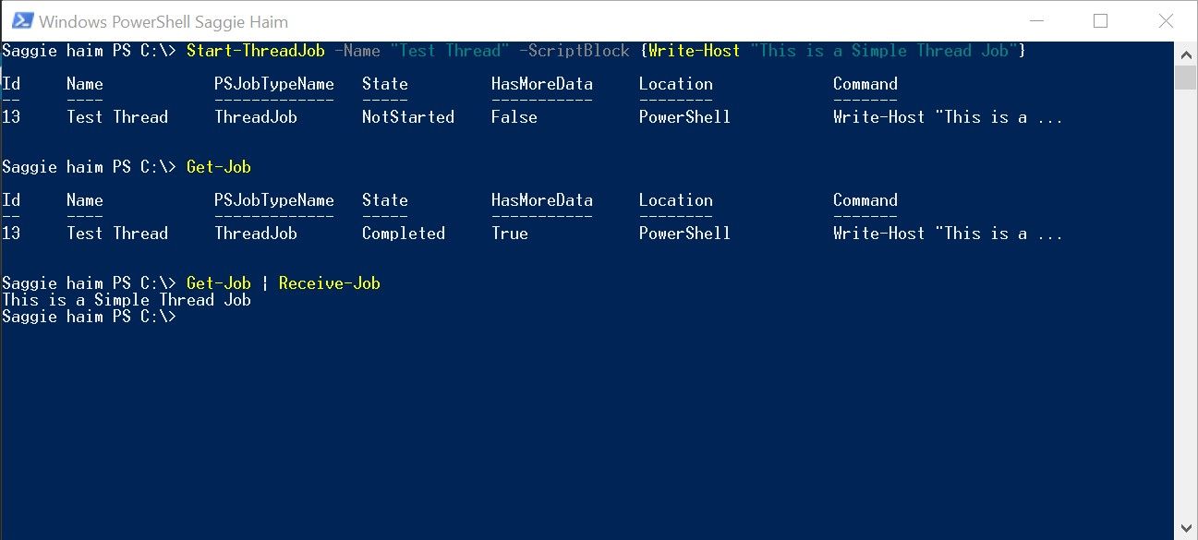The width and height of the screenshot is (1198, 540).
Task: Click the second 'Command' column header
Action: point(865,200)
